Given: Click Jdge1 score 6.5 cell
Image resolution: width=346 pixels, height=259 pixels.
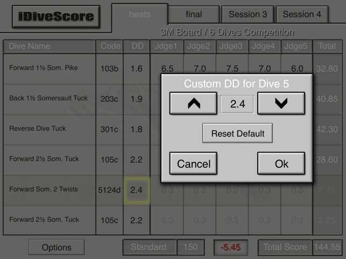Looking at the screenshot, I should click(x=167, y=69).
